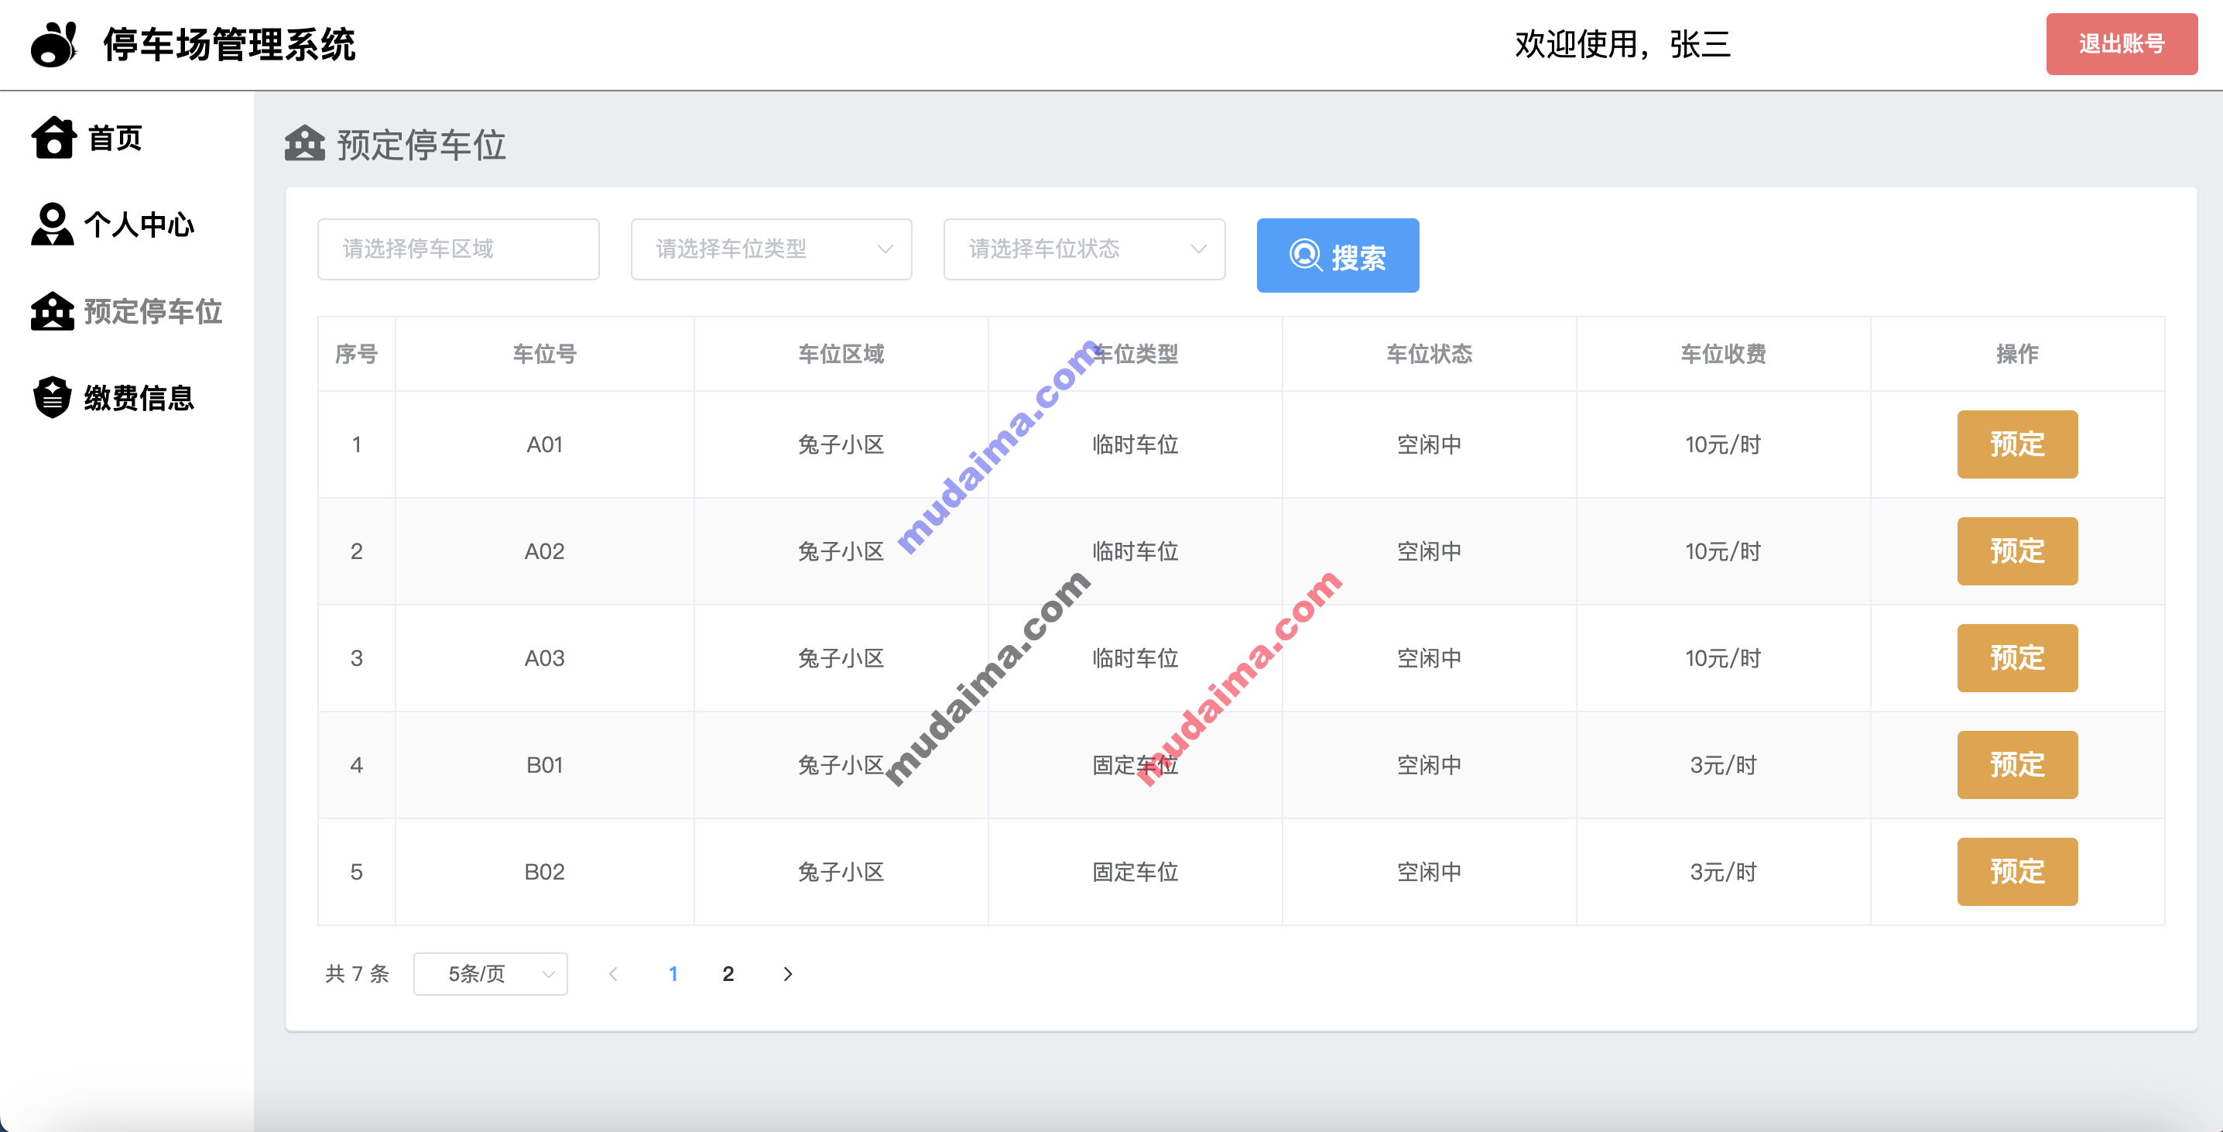Click the 操作 column header
This screenshot has height=1132, width=2223.
(2017, 354)
